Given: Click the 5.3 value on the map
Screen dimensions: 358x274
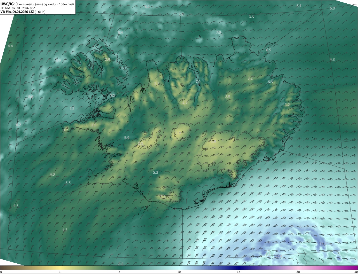Looking at the screenshot, I should [x=156, y=173].
